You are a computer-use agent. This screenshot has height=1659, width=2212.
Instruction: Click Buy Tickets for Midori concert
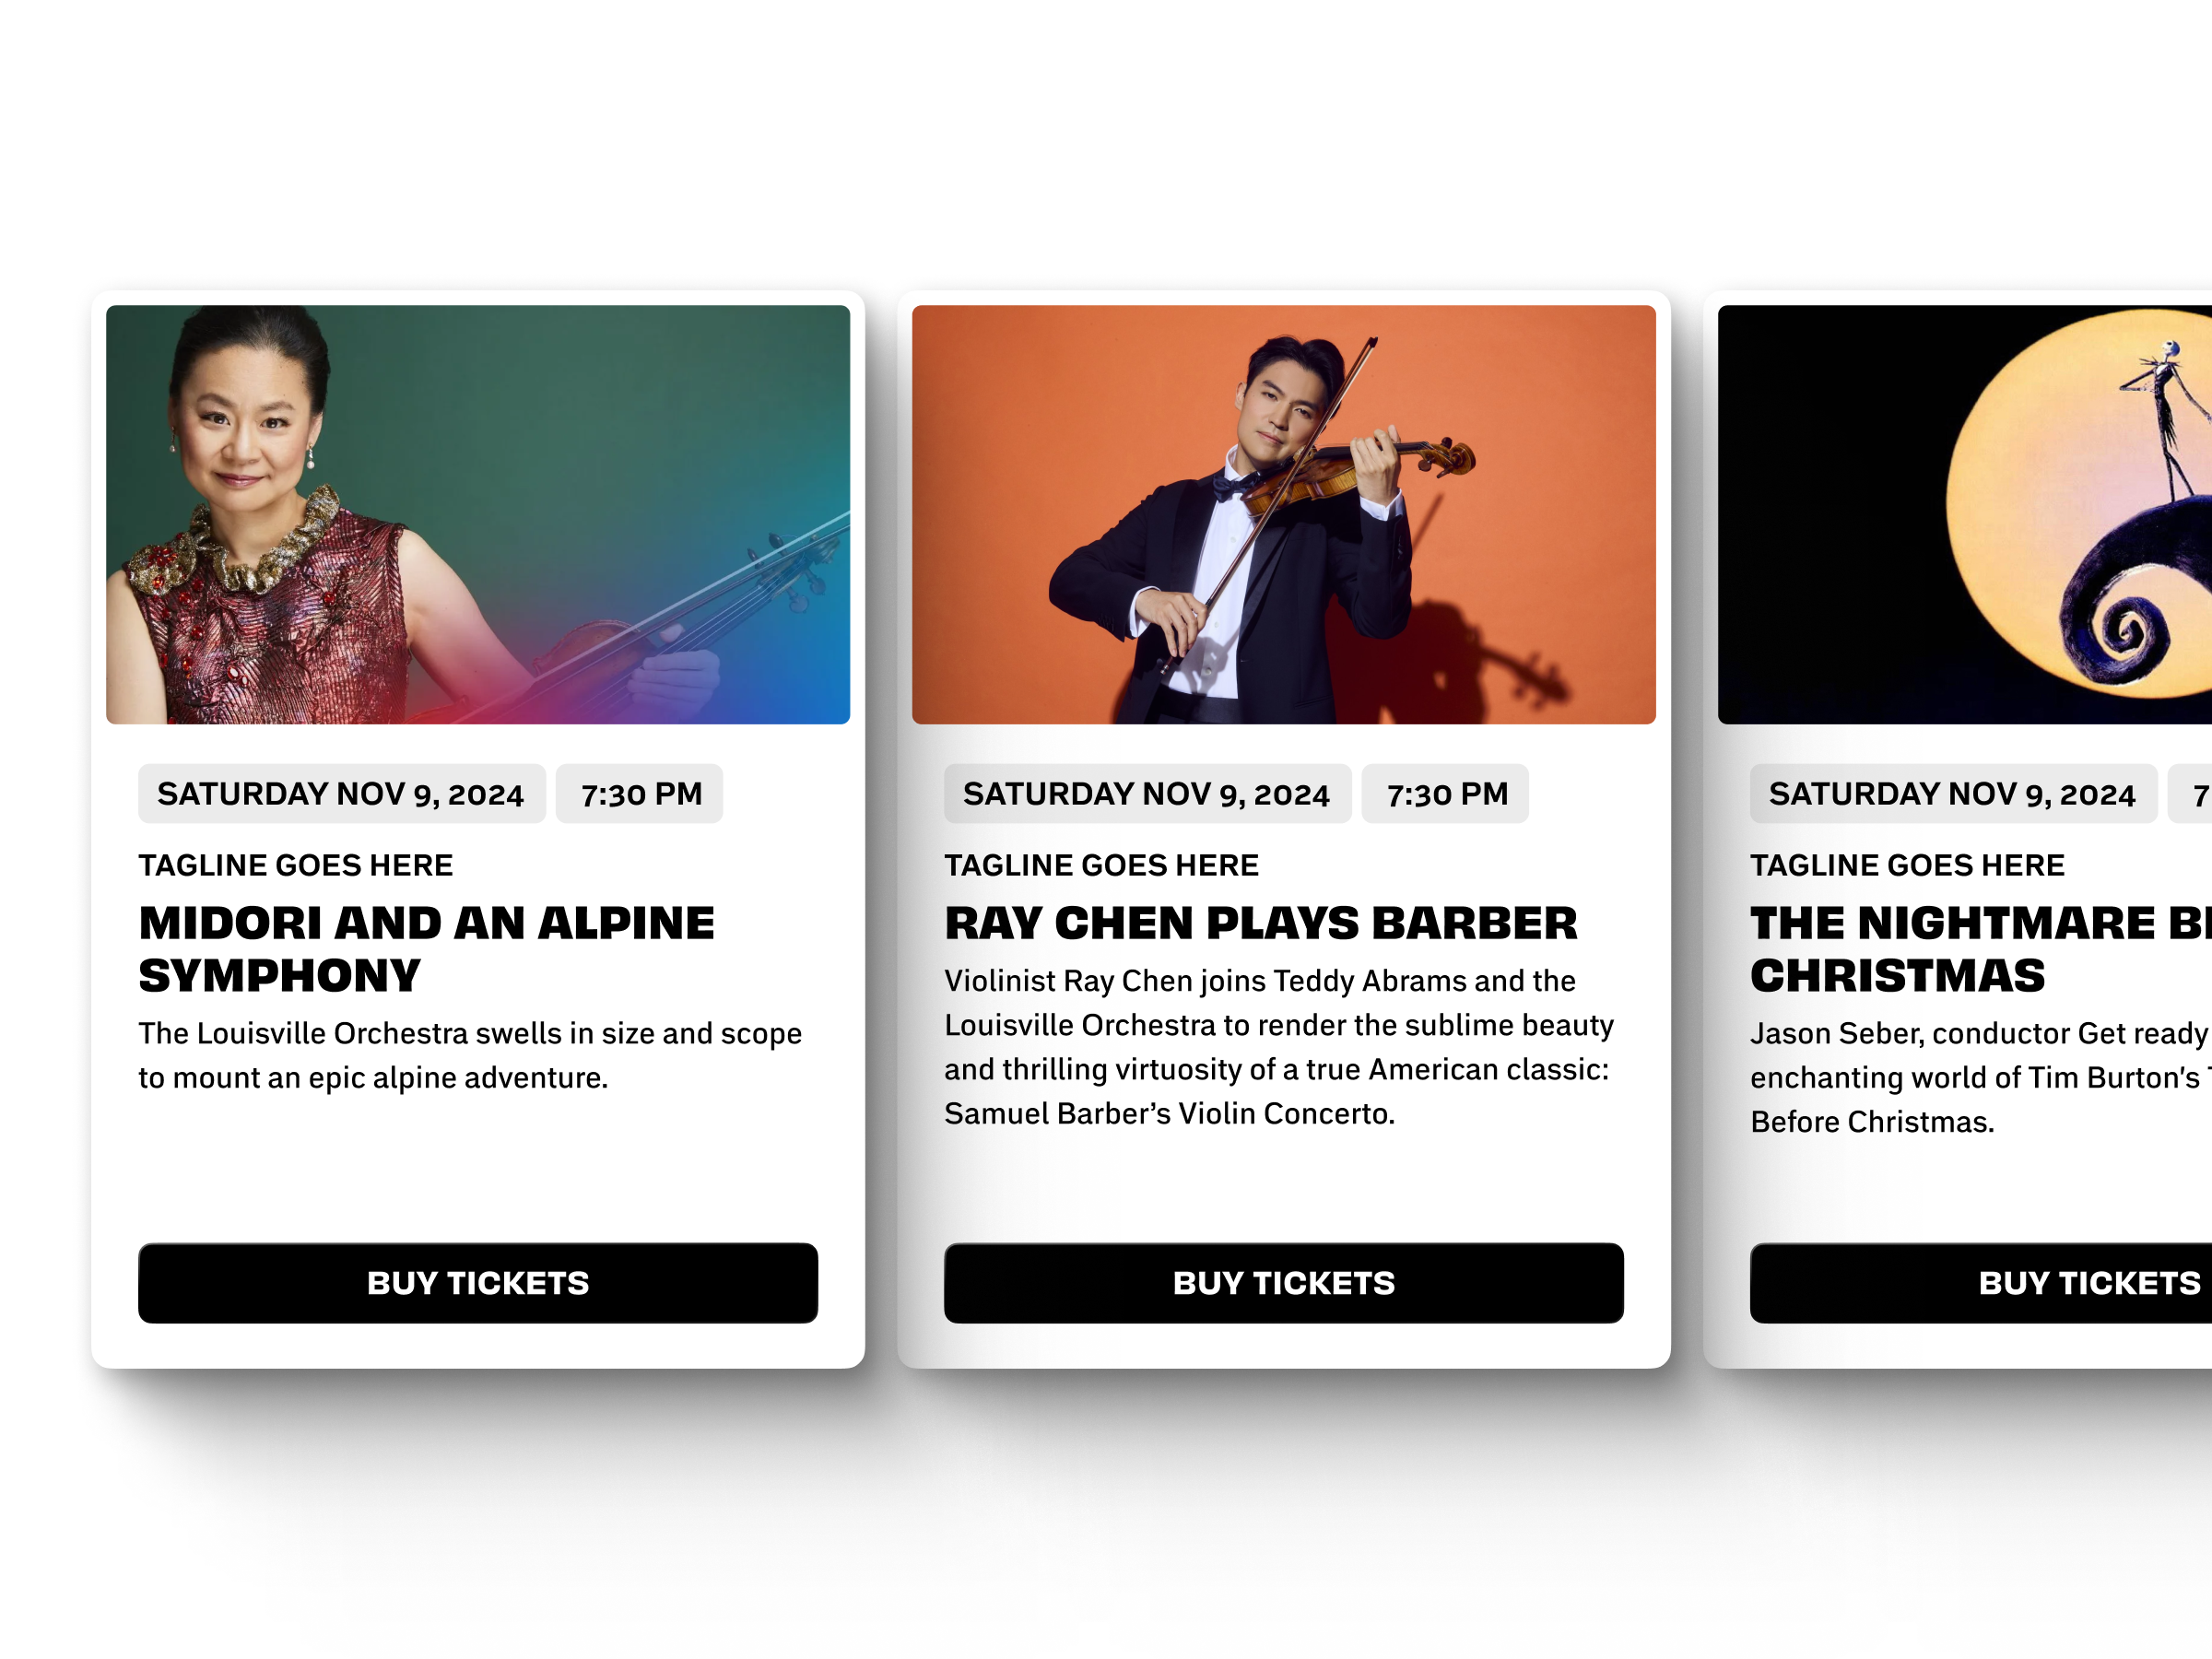478,1283
